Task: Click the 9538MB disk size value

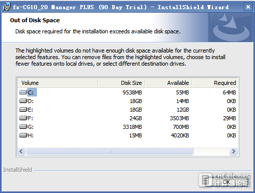Action: (132, 92)
